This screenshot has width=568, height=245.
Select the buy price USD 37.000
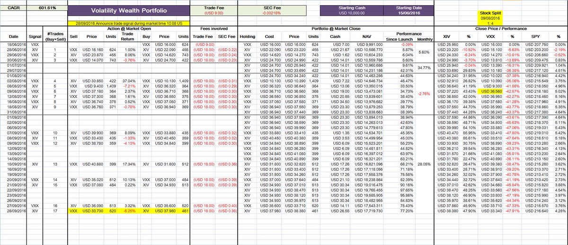163,180
